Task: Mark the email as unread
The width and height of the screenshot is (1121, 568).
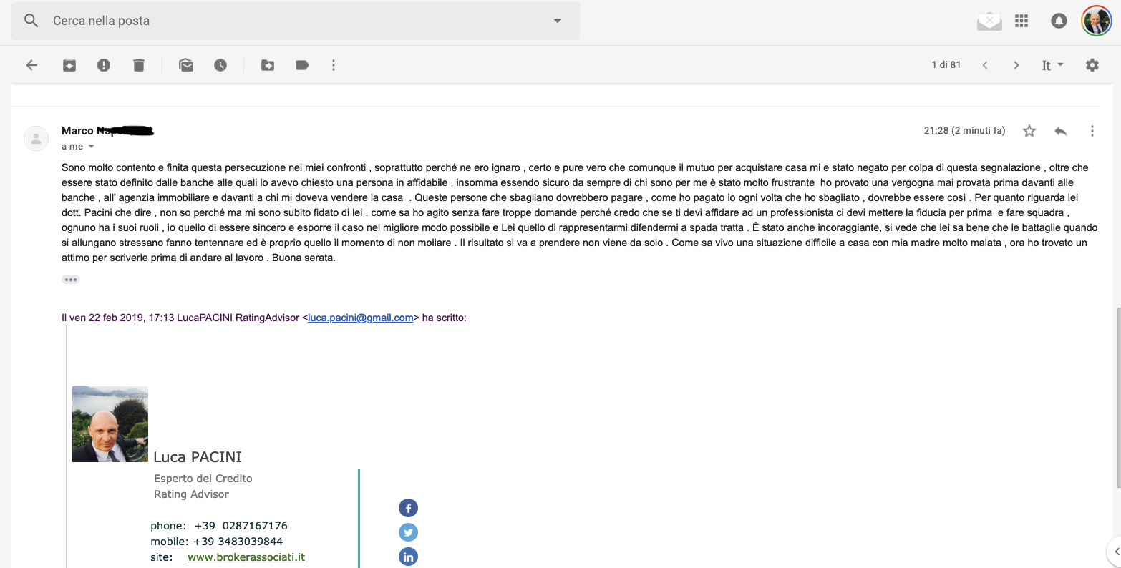Action: click(x=186, y=65)
